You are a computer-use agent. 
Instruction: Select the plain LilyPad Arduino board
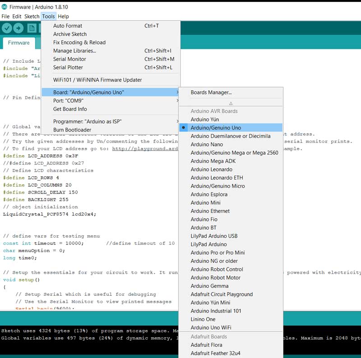coord(231,244)
